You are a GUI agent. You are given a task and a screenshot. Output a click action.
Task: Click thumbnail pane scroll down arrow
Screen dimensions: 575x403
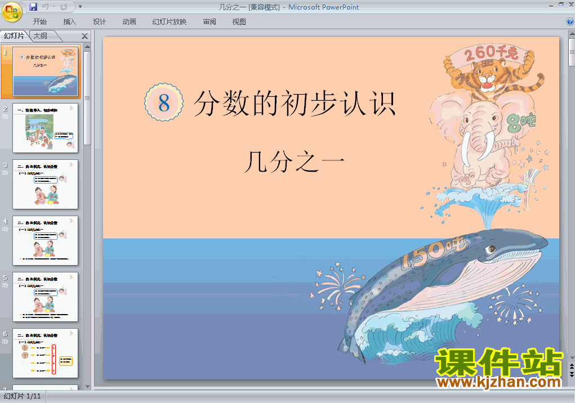(x=87, y=386)
